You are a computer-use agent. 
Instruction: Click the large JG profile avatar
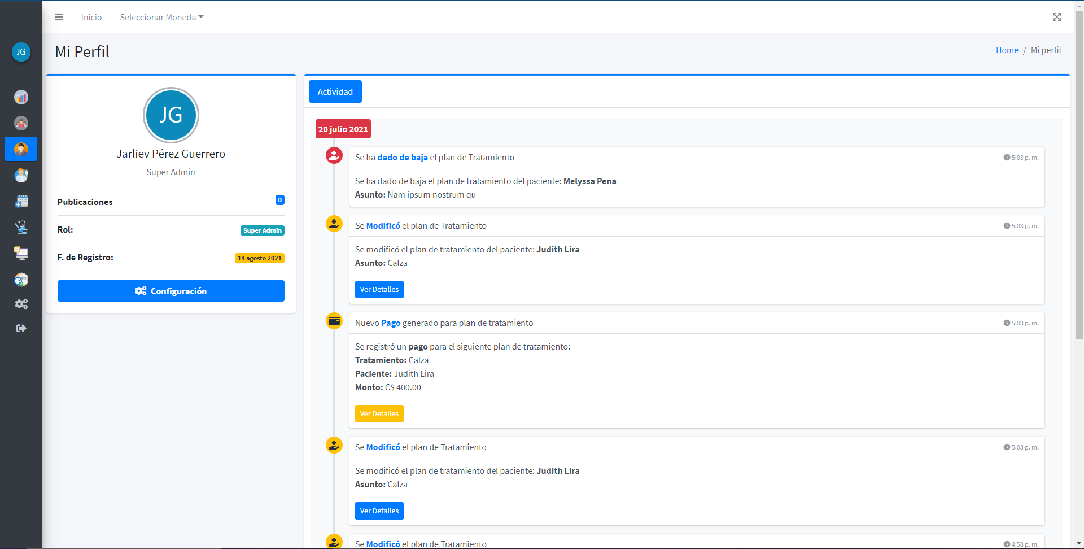point(171,115)
